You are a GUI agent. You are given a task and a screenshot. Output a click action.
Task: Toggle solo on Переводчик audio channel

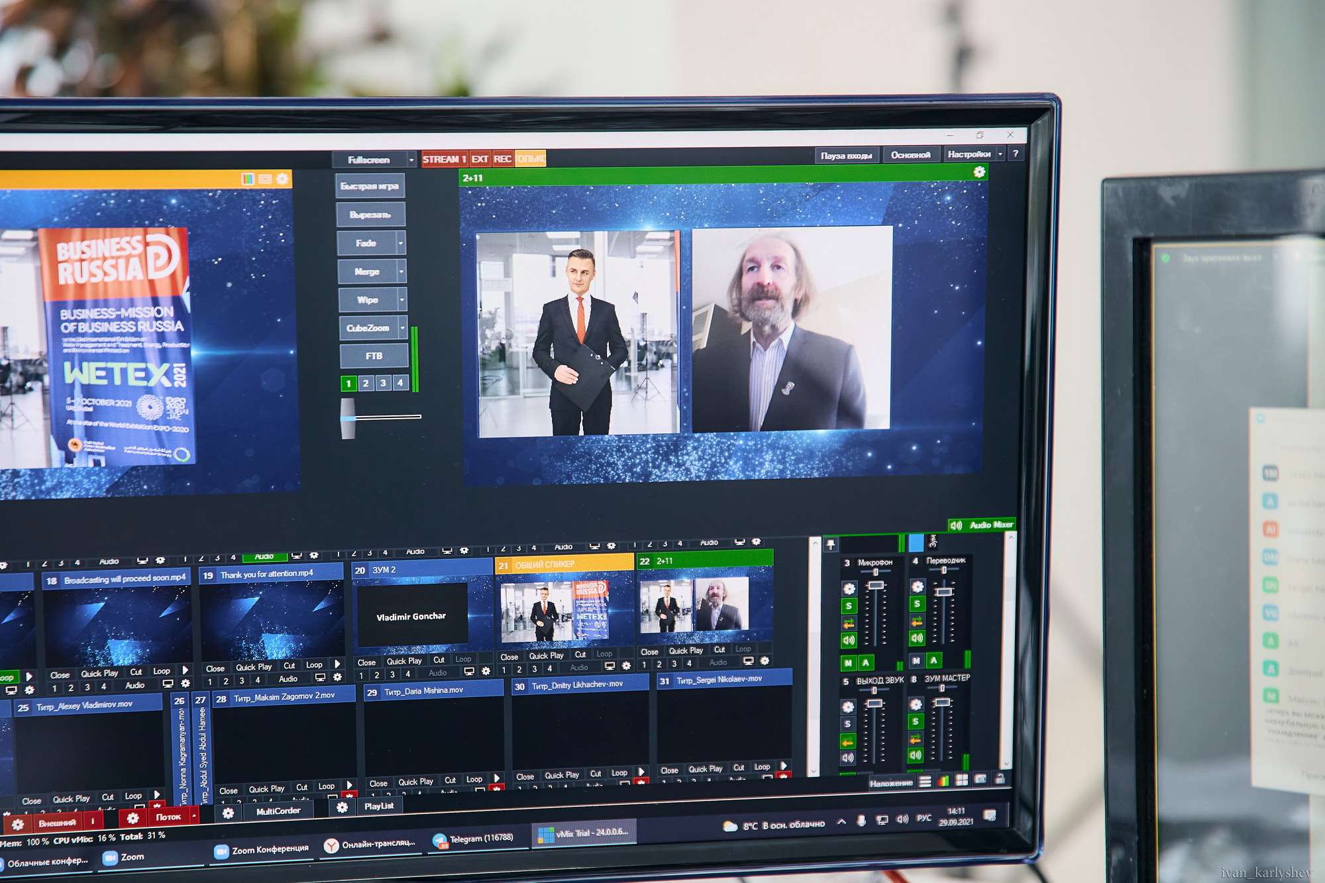pos(917,604)
